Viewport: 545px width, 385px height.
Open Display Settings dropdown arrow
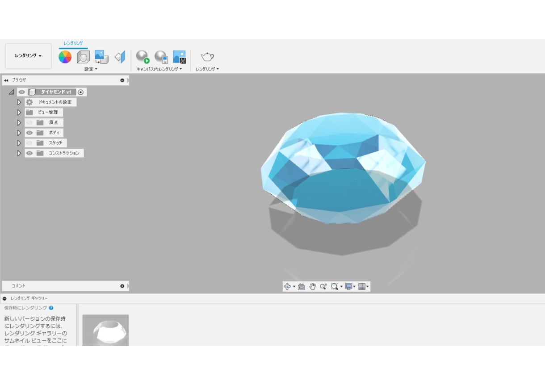(354, 287)
